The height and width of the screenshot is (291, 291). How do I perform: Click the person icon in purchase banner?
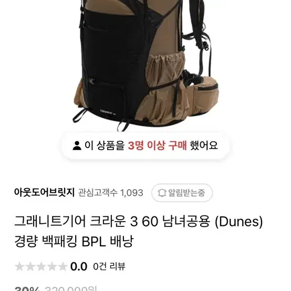(x=77, y=145)
